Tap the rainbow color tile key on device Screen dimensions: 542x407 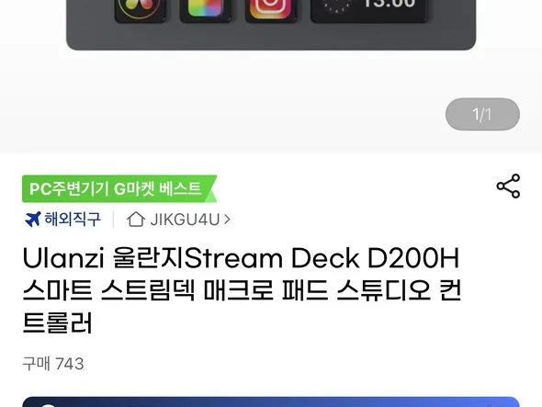[205, 10]
